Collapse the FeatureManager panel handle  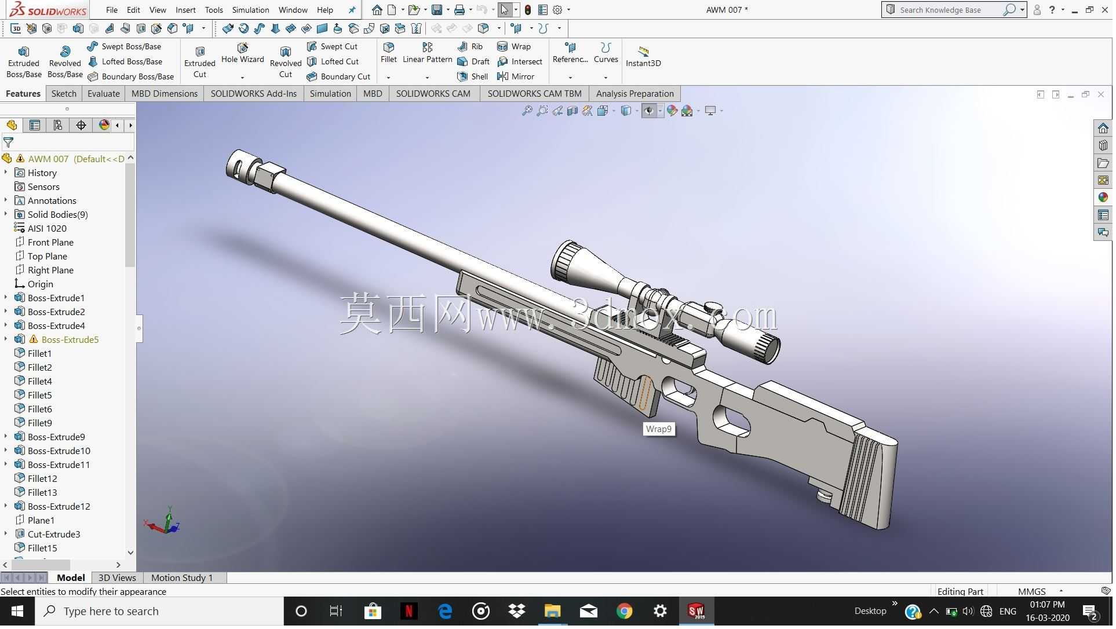click(139, 328)
